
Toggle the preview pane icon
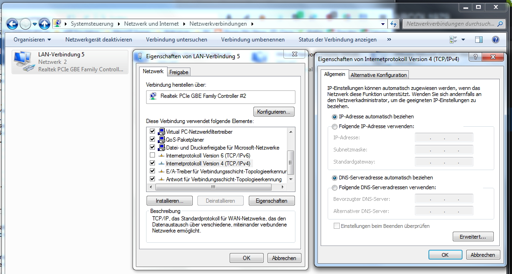coord(479,40)
